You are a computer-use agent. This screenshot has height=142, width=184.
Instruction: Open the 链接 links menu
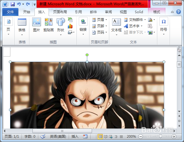(x=83, y=26)
